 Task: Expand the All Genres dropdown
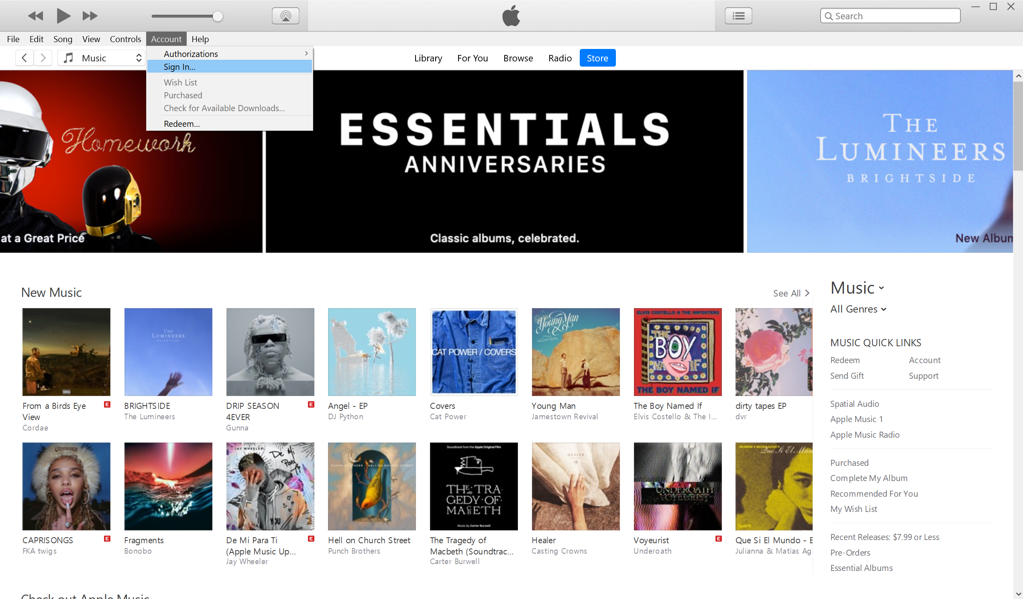(858, 309)
